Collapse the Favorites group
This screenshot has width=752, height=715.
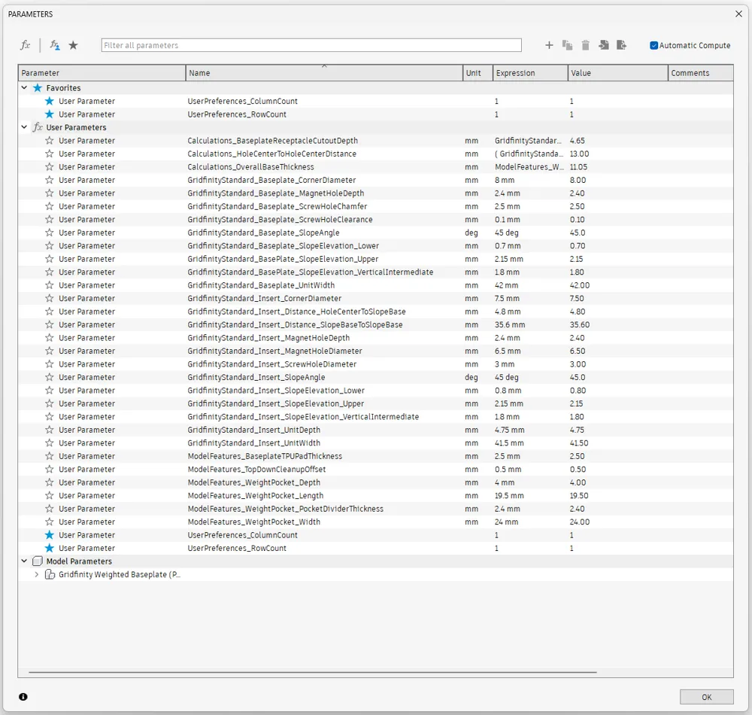[x=24, y=88]
